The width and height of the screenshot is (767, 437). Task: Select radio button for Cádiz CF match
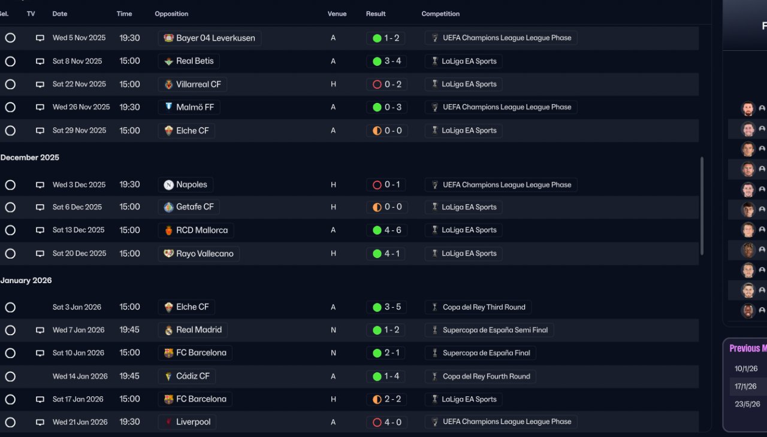pos(10,377)
